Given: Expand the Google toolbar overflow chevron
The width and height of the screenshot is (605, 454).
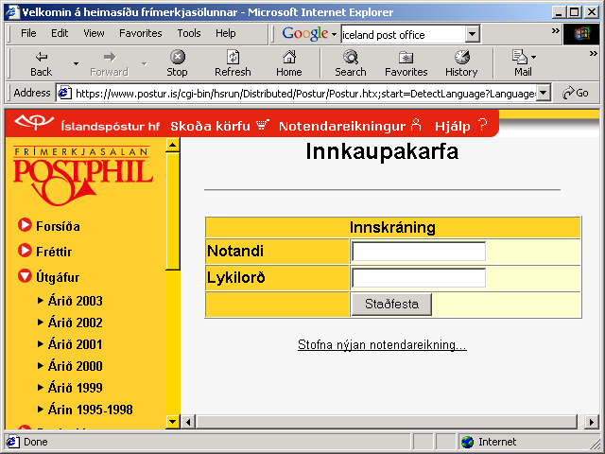Looking at the screenshot, I should [555, 30].
